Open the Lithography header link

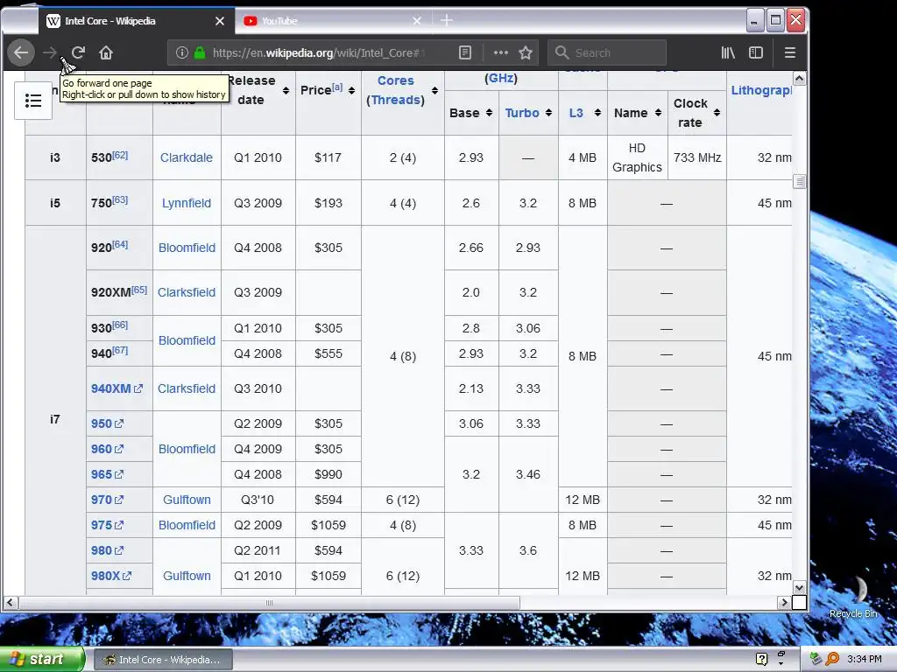point(761,90)
